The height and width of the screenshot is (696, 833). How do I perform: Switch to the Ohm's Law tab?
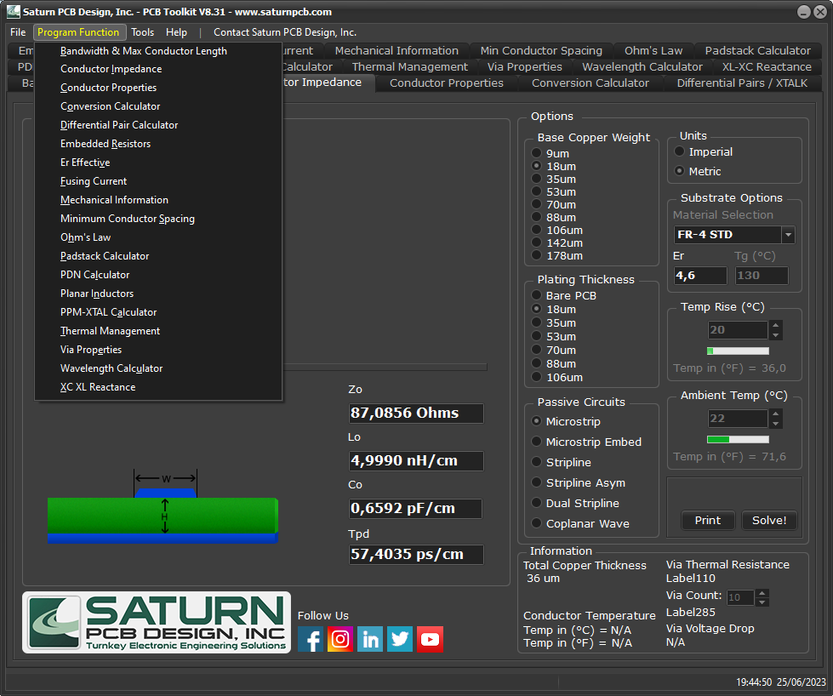pyautogui.click(x=653, y=50)
